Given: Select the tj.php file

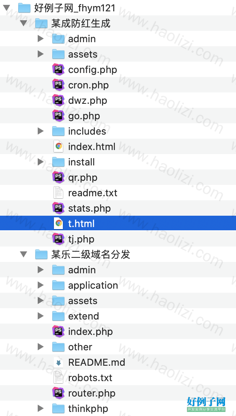Looking at the screenshot, I should click(118, 239).
